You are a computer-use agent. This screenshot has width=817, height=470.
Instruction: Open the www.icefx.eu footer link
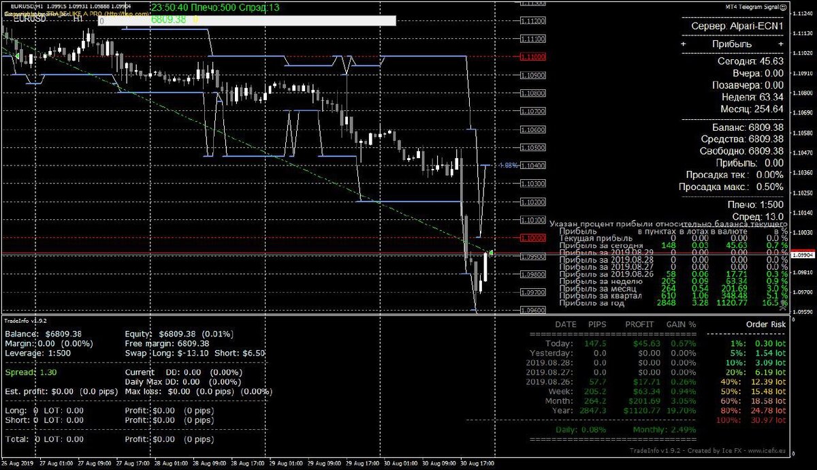coord(766,450)
